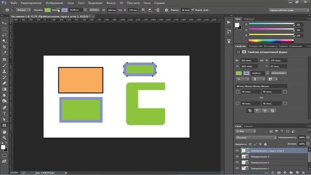
Task: Select the Pen tool
Action: [4, 107]
